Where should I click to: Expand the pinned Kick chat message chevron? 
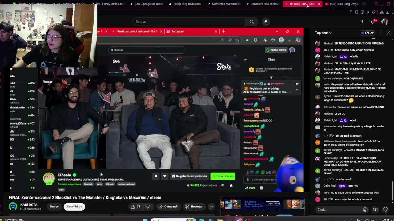(x=297, y=89)
